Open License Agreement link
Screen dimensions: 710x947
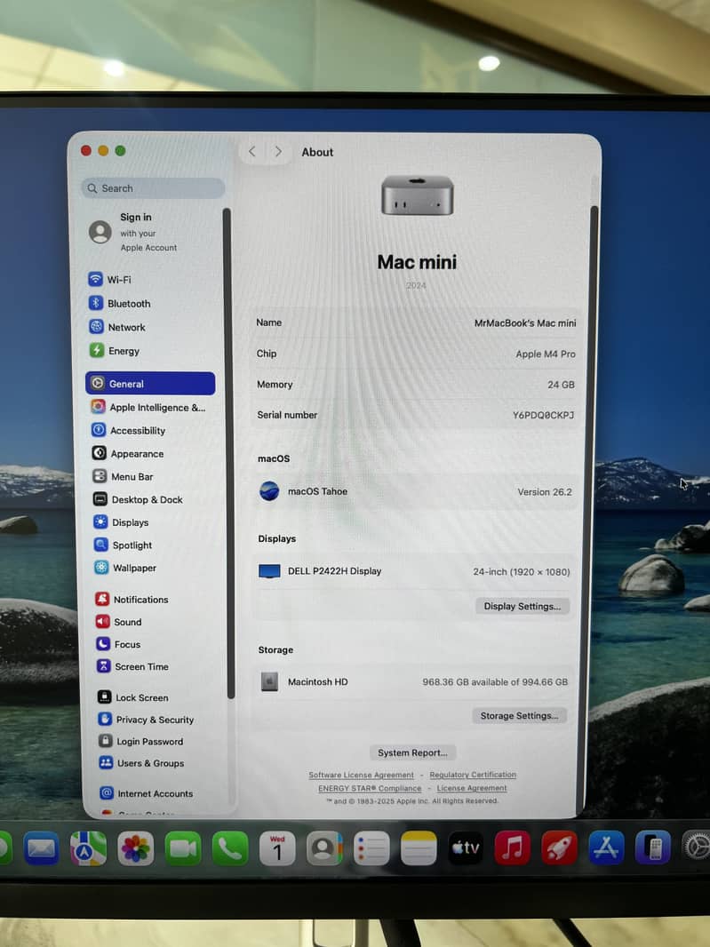click(x=472, y=788)
